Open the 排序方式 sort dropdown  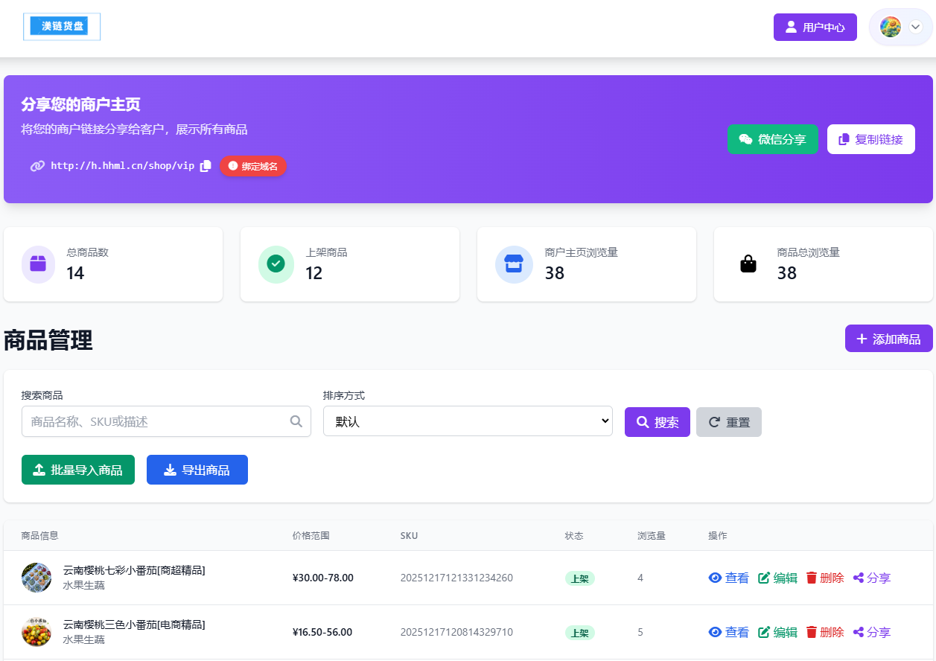coord(468,421)
